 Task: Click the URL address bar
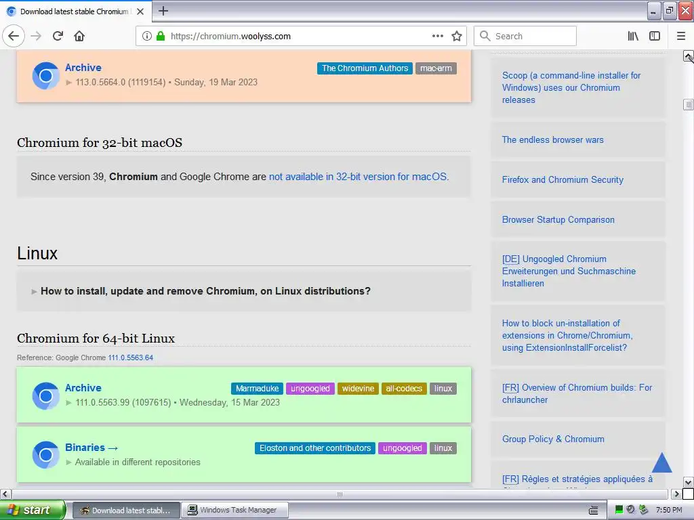(301, 36)
